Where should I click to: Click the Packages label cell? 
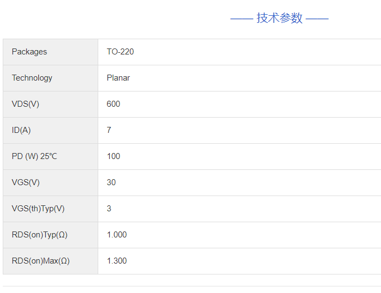[x=29, y=52]
